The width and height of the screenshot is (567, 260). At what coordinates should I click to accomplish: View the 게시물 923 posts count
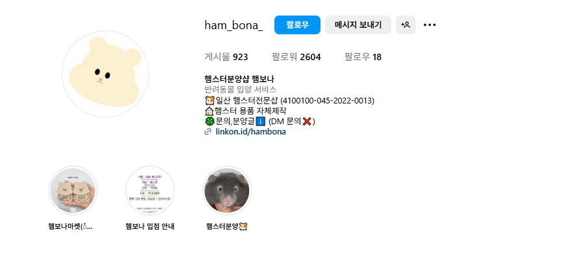point(226,57)
